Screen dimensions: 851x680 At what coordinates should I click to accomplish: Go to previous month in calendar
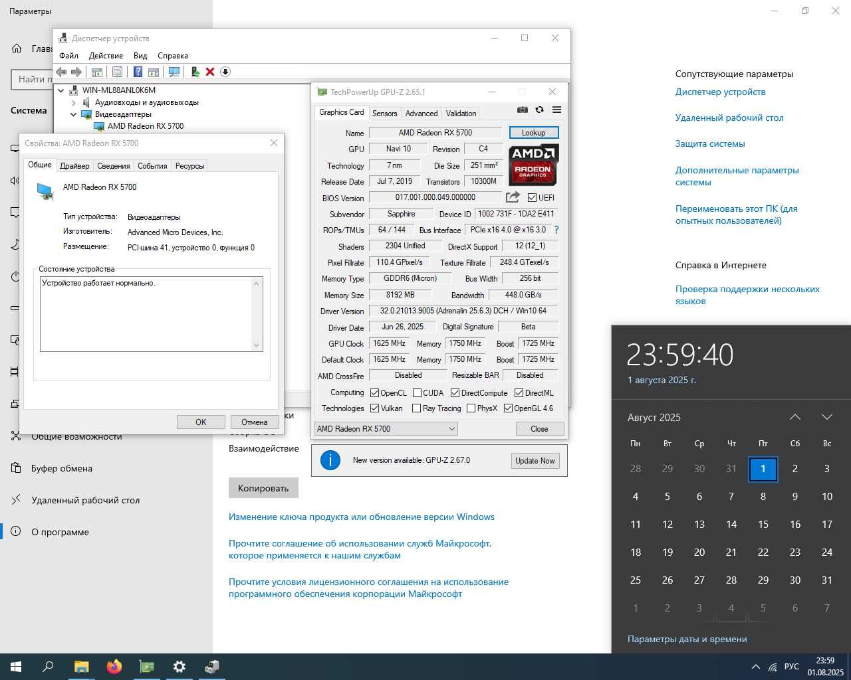[x=794, y=417]
